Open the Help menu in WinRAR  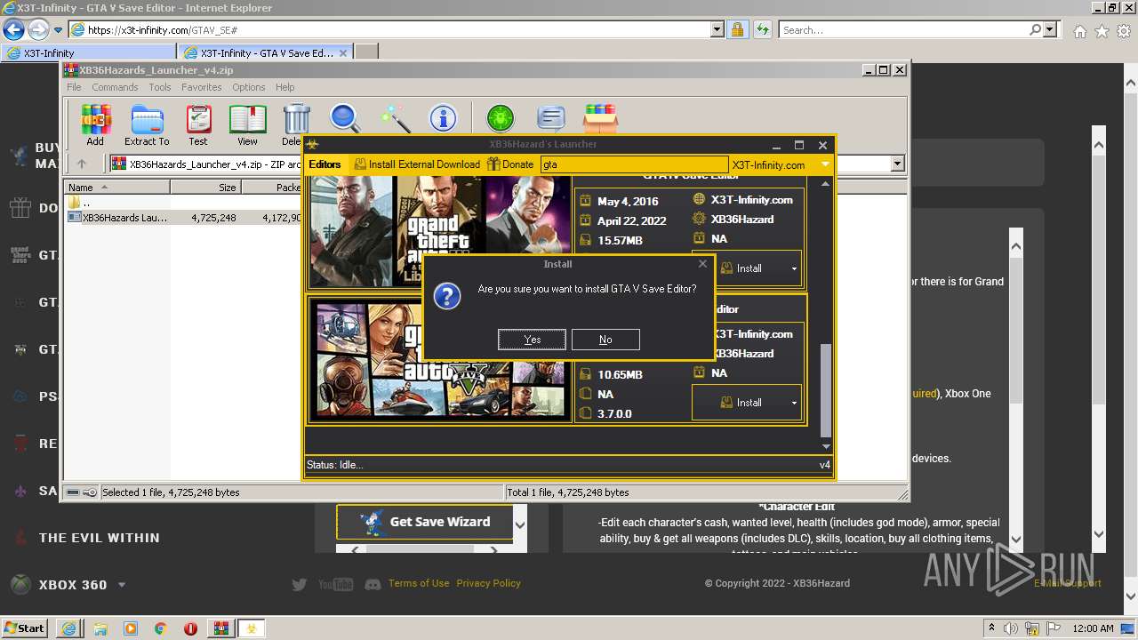pos(284,87)
